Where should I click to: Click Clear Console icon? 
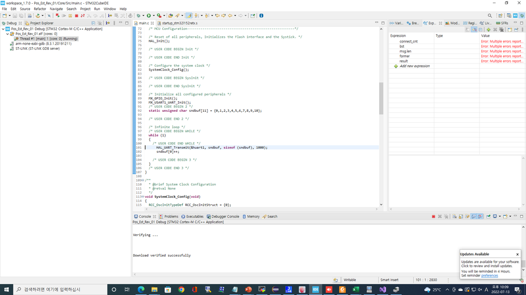pyautogui.click(x=454, y=216)
